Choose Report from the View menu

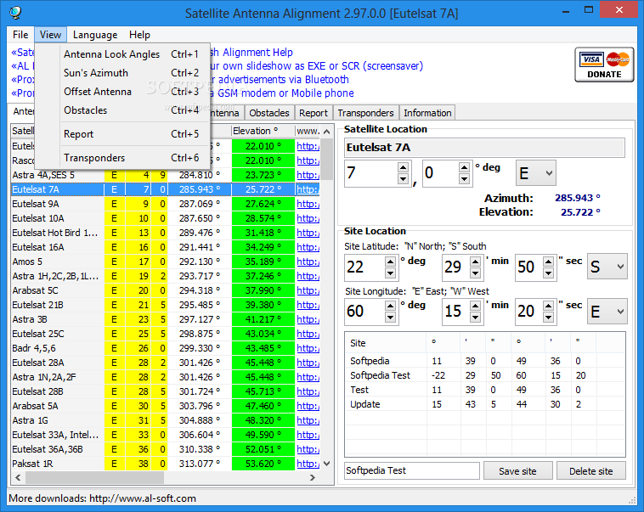click(123, 134)
